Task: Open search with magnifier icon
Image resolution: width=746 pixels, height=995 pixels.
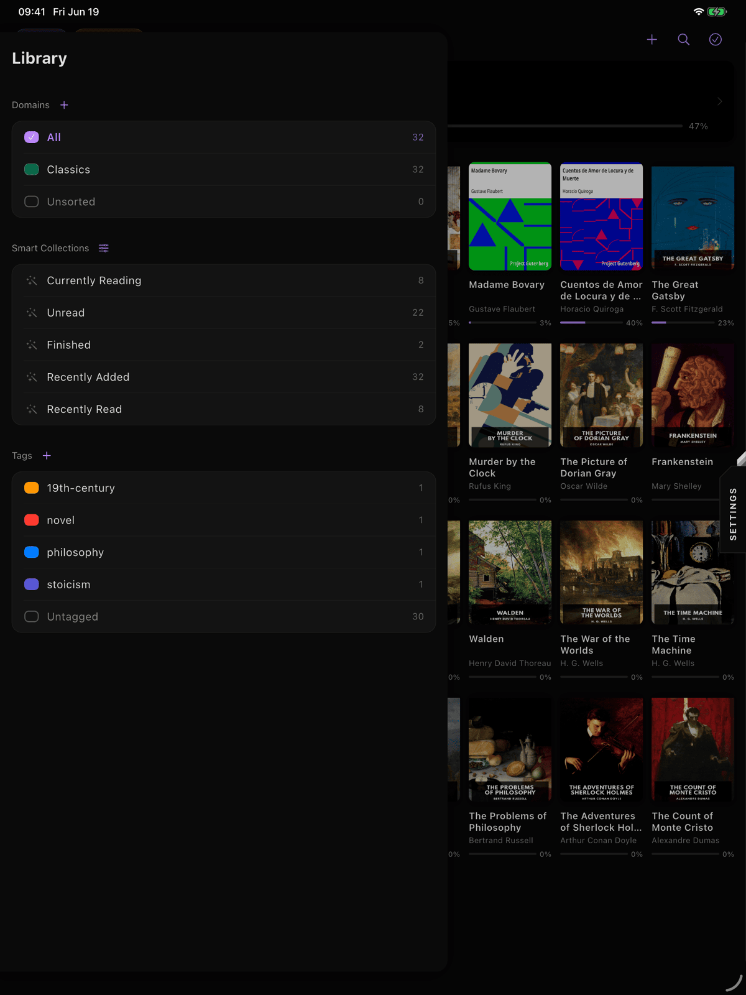Action: (683, 40)
